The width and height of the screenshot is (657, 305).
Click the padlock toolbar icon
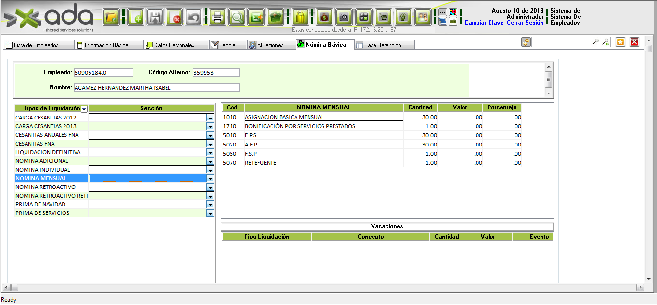point(300,17)
